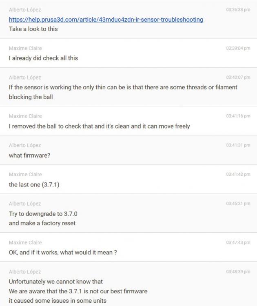
Task: Click the 03:41:42 pm timestamp
Action: [x=238, y=175]
